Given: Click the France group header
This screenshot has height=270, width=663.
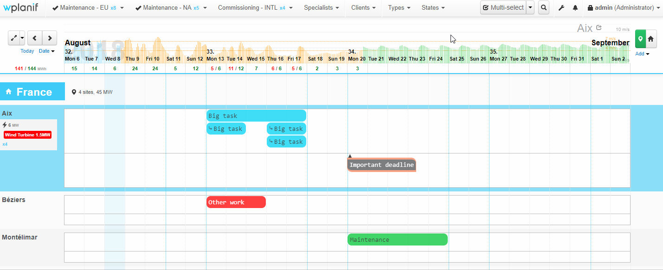Looking at the screenshot, I should 32,92.
